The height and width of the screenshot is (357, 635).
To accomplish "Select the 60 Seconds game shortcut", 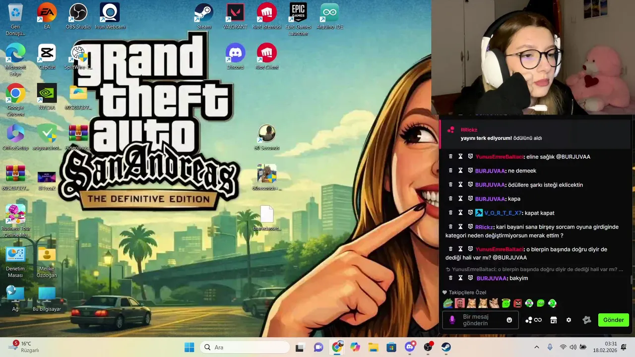I will (x=267, y=137).
